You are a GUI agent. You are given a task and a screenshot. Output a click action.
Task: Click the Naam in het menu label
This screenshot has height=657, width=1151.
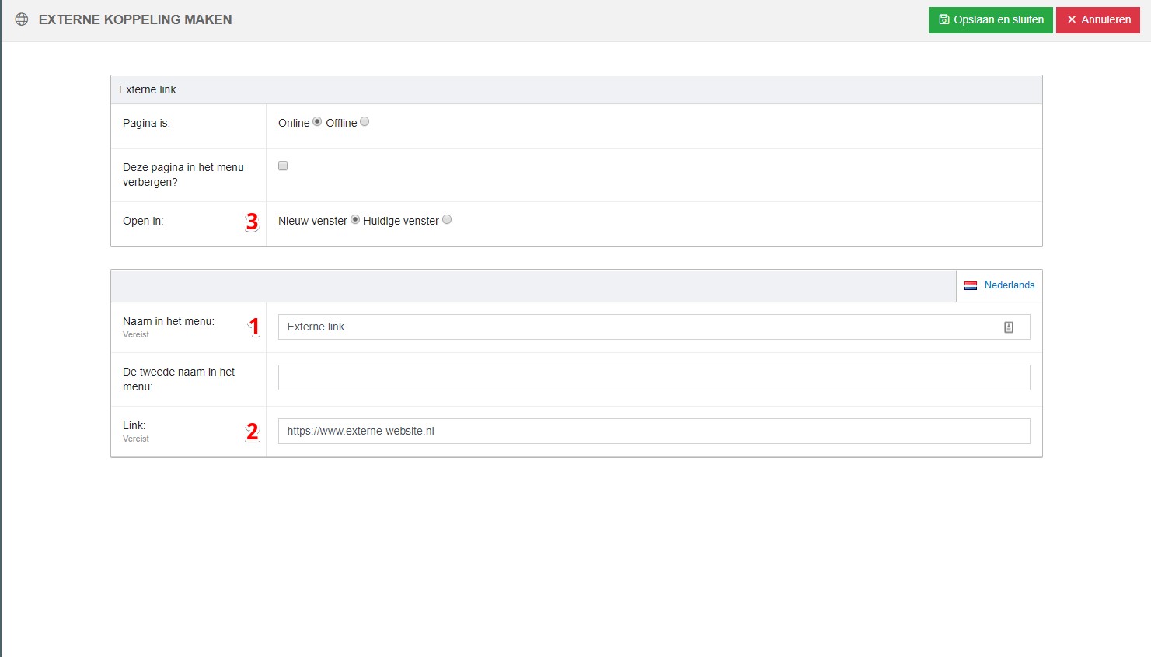(169, 321)
